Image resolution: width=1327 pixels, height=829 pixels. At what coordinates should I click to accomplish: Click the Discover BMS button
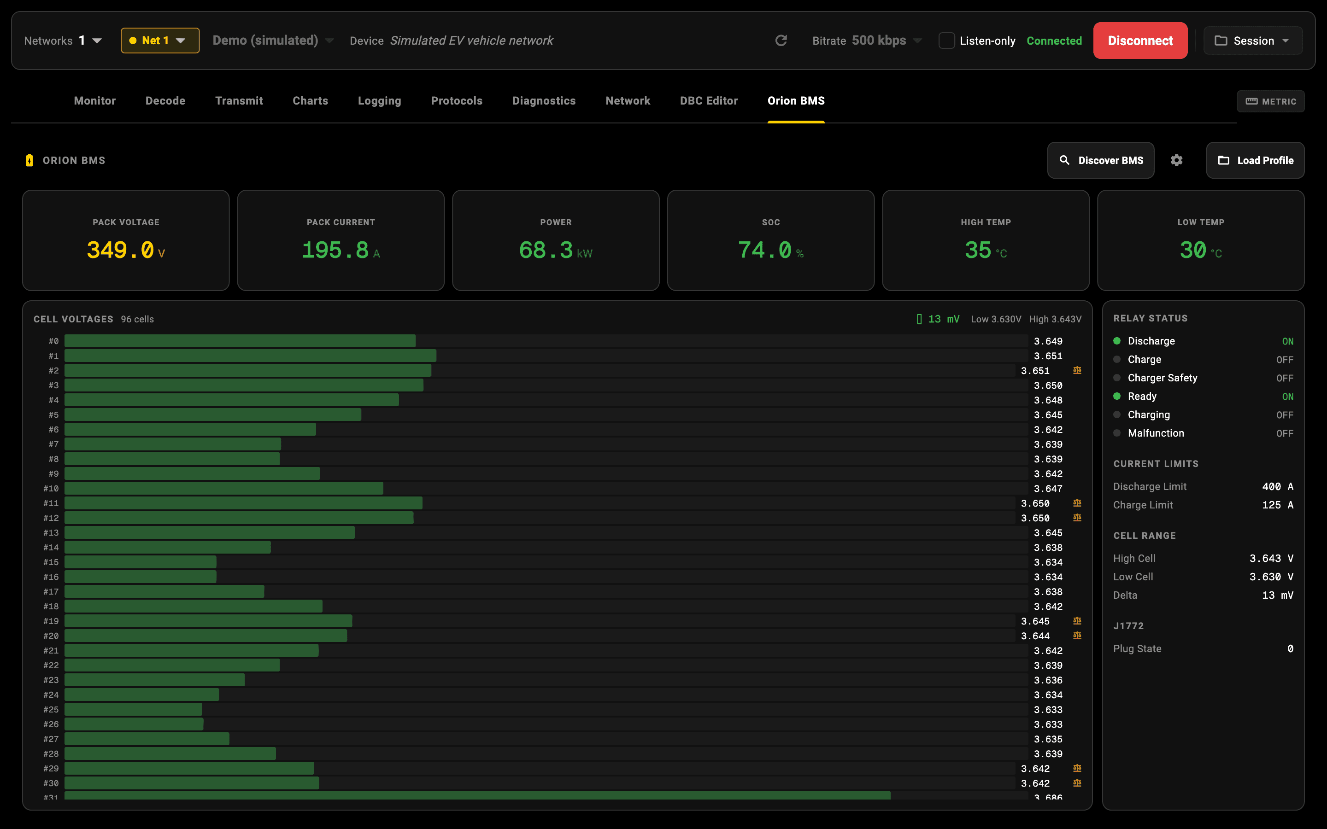tap(1100, 160)
